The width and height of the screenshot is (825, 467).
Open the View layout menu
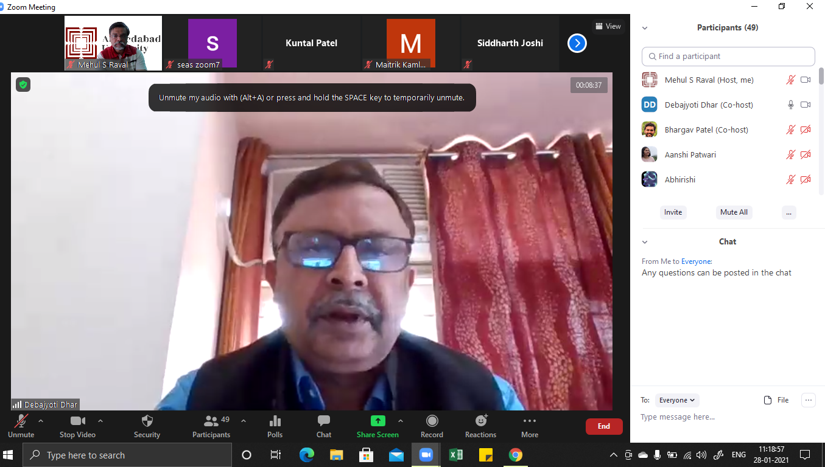[x=608, y=26]
